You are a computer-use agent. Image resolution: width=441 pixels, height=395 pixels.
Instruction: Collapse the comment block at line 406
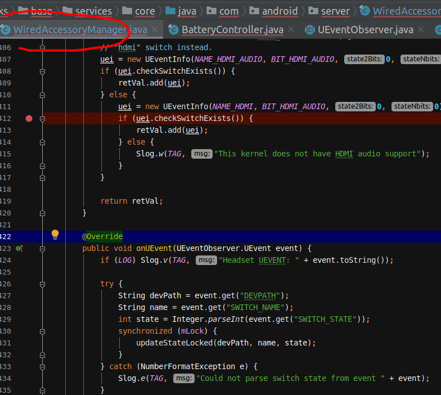pos(43,48)
